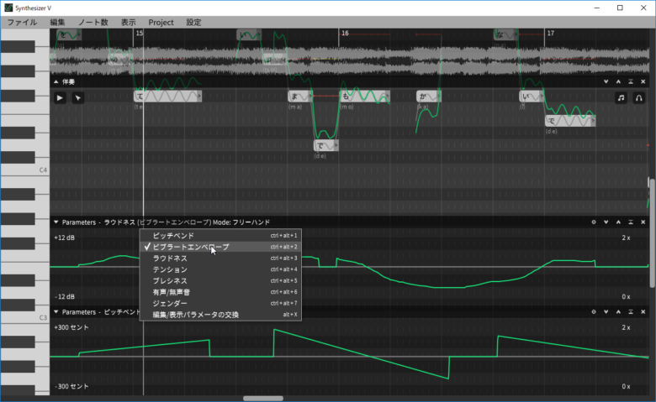
Task: Select the ま note labeled (m a)
Action: pyautogui.click(x=300, y=97)
